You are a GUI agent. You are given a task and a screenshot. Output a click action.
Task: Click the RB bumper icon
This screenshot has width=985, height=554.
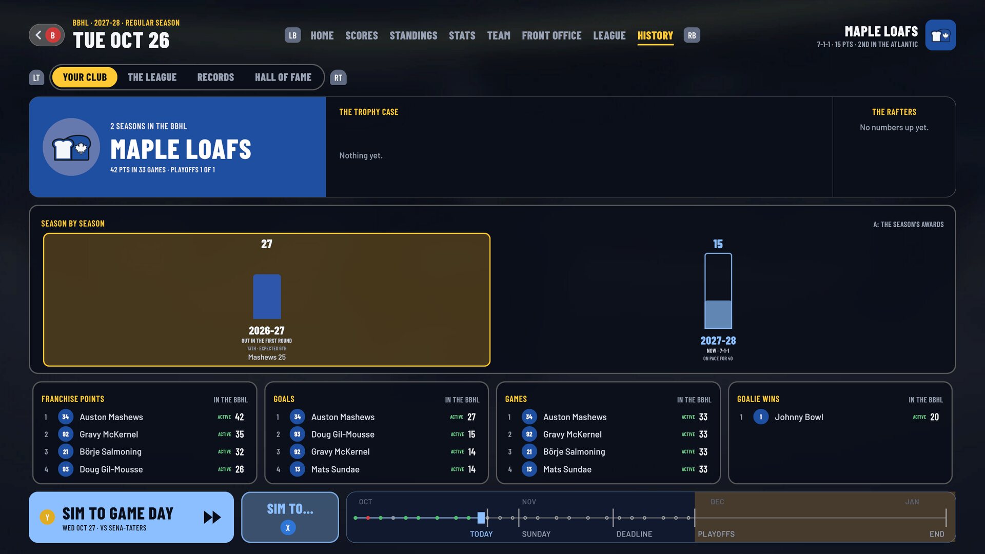click(x=692, y=35)
